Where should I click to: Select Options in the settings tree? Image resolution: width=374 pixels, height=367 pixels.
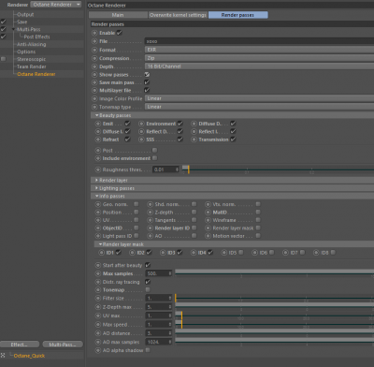(x=26, y=51)
